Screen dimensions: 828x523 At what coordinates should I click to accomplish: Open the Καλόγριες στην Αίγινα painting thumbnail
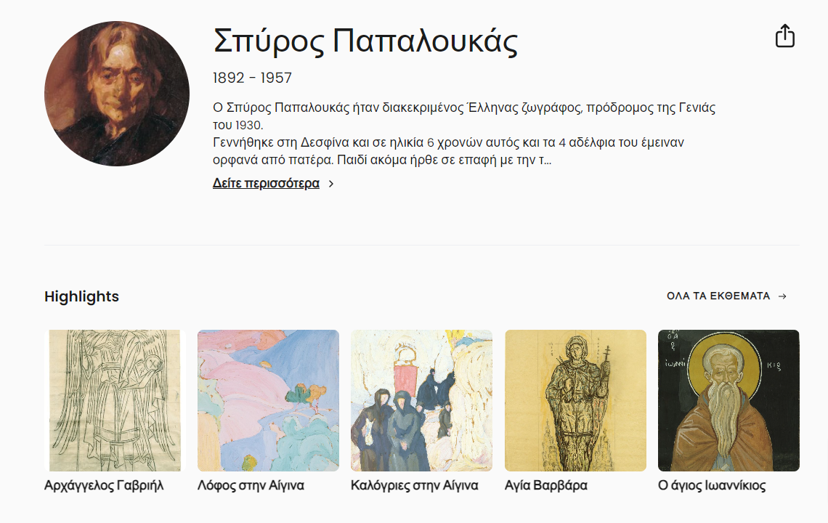421,400
